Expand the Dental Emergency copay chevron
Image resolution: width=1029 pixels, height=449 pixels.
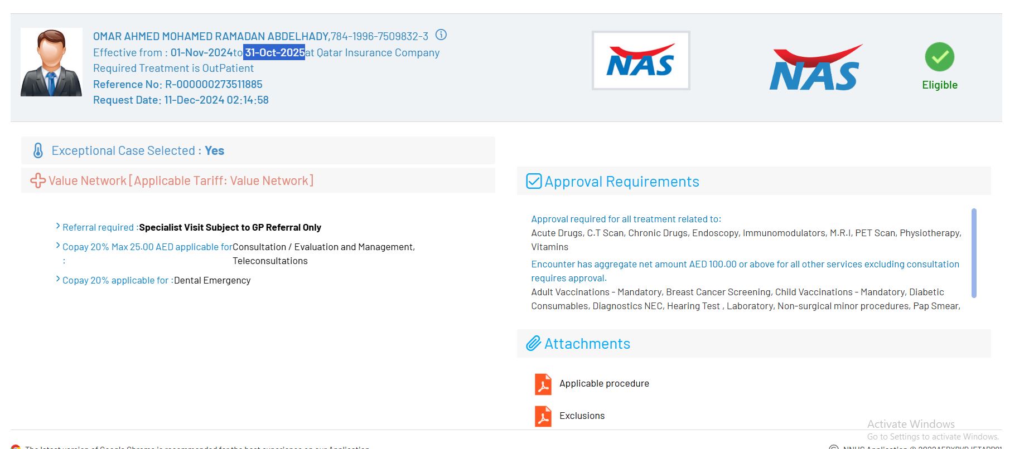58,279
